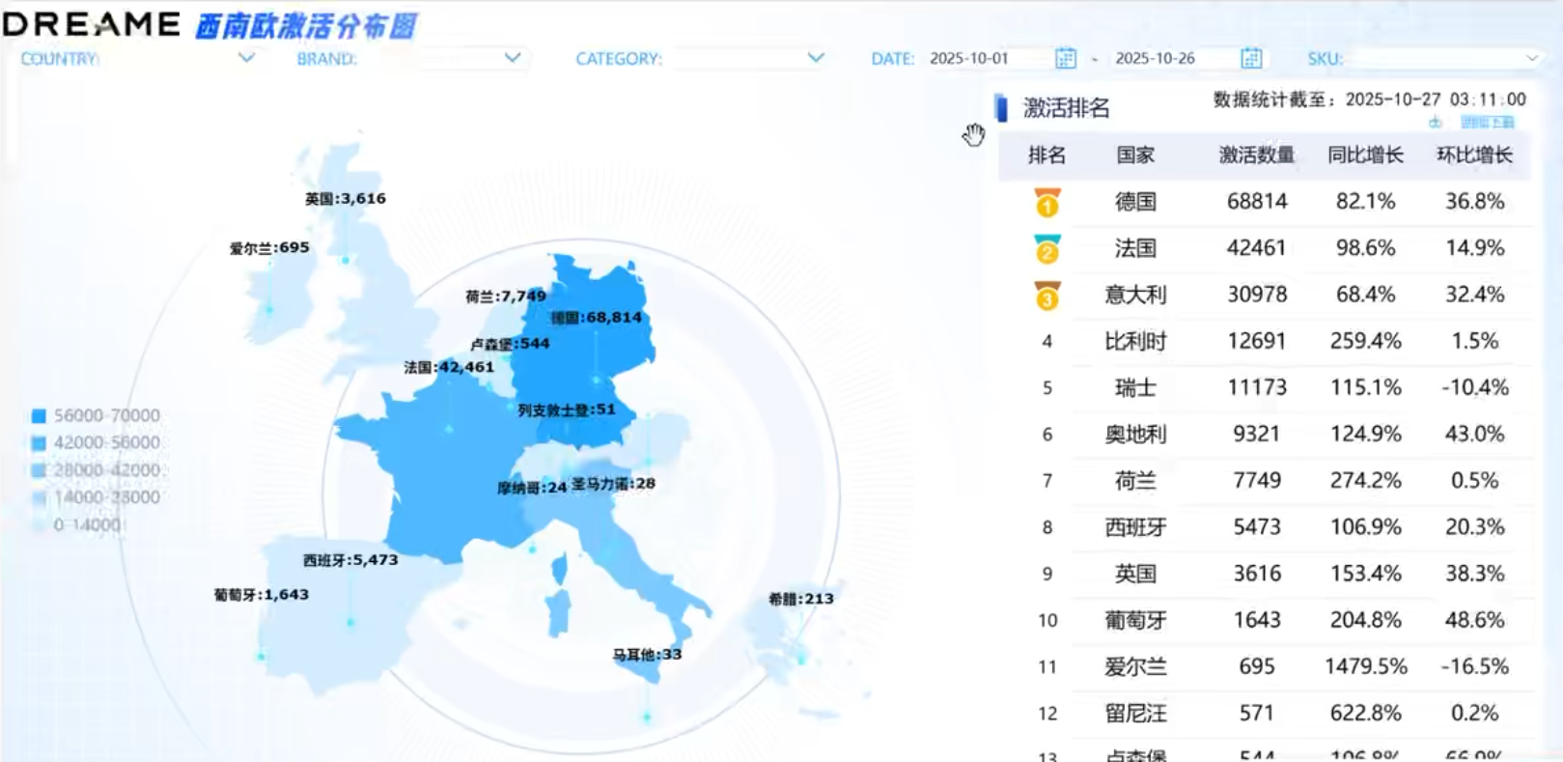The image size is (1563, 762).
Task: Click 瑞士 in the ranking table
Action: pos(1135,387)
